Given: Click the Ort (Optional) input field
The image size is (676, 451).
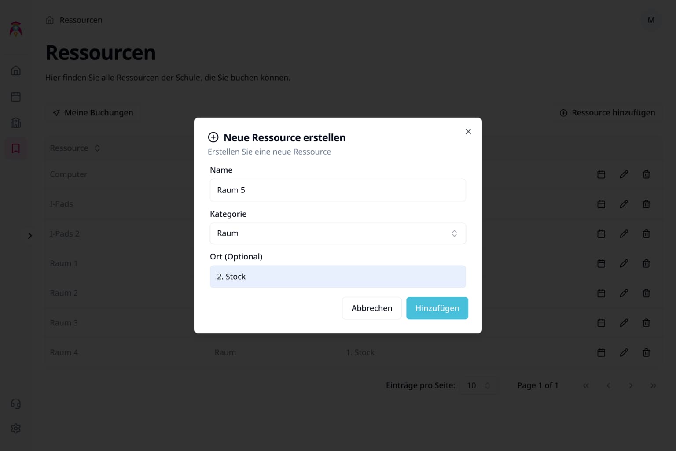Looking at the screenshot, I should click(x=338, y=277).
